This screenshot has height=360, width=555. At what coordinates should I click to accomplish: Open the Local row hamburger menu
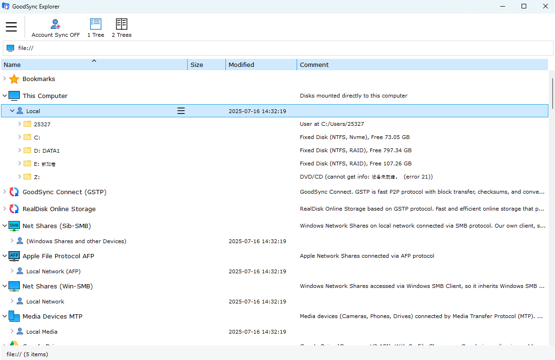(x=181, y=111)
